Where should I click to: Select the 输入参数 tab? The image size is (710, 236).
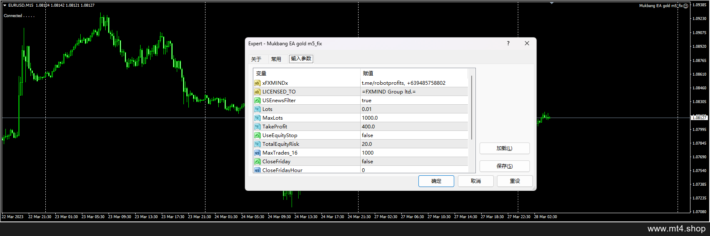tap(301, 59)
